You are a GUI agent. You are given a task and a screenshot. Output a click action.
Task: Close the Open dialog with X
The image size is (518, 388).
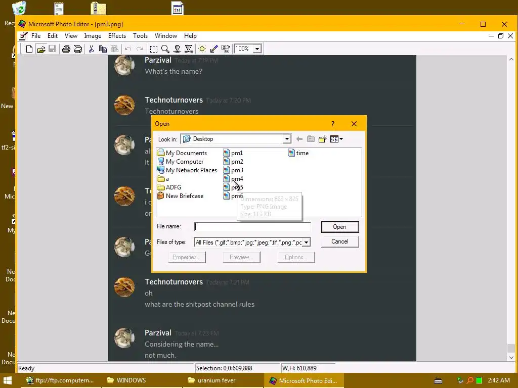click(x=354, y=124)
